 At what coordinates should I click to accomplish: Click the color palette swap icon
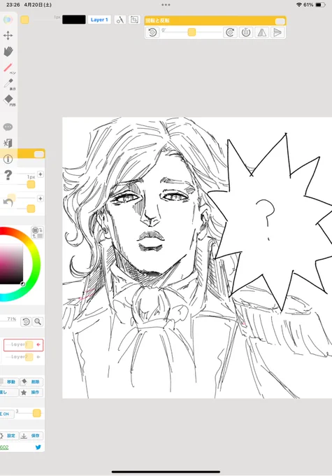(x=38, y=232)
